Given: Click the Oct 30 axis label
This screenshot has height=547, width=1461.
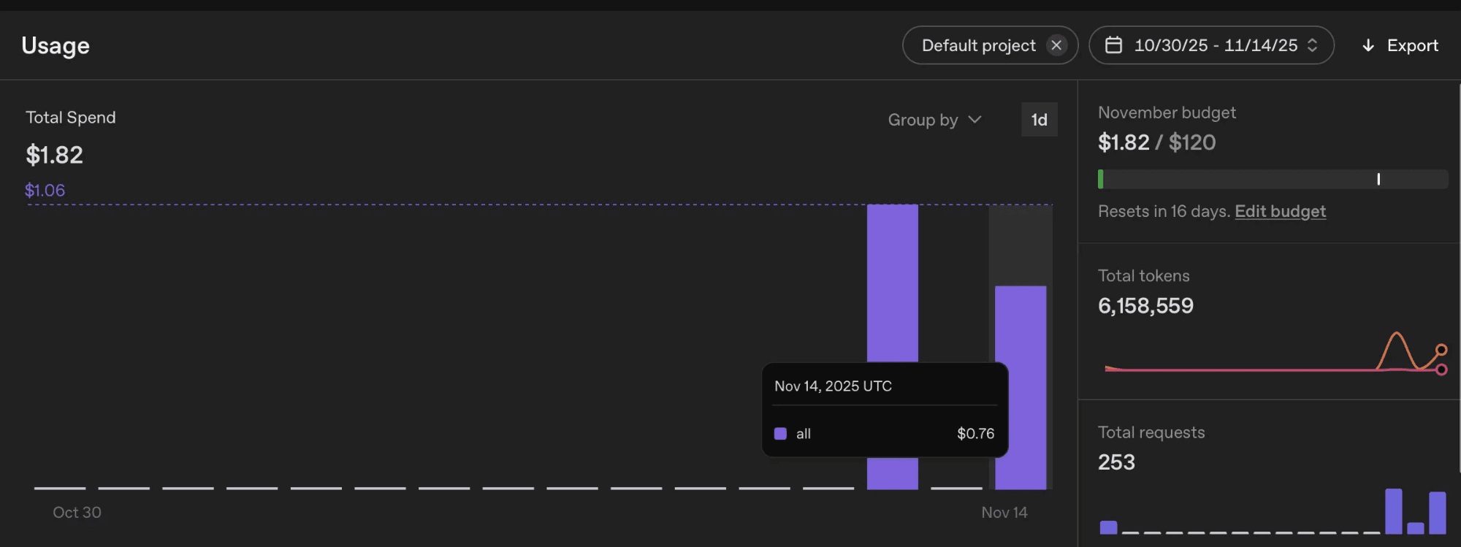Looking at the screenshot, I should [x=77, y=513].
